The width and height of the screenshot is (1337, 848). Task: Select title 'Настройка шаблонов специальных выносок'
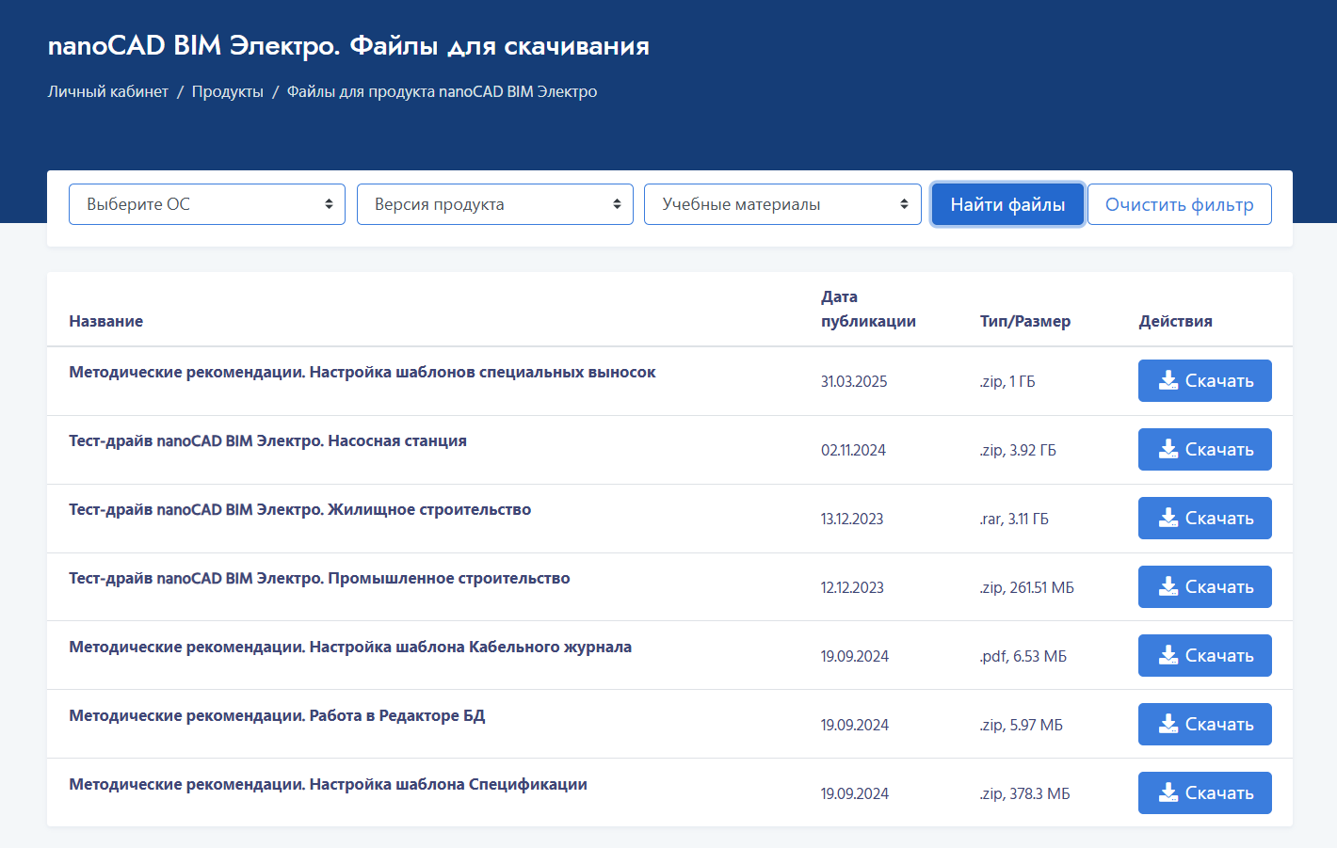coord(362,372)
